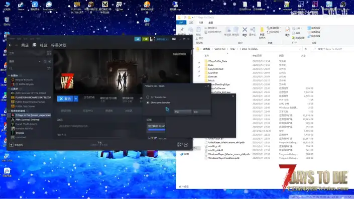Click the Steam game page vertical scrollbar
This screenshot has width=354, height=199.
[191, 52]
